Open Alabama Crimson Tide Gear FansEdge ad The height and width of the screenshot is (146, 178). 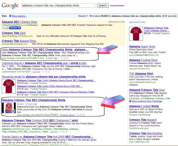(147, 90)
